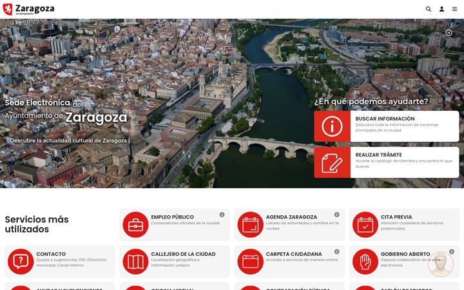The image size is (464, 290).
Task: Open the Contacto title
Action: tap(51, 254)
